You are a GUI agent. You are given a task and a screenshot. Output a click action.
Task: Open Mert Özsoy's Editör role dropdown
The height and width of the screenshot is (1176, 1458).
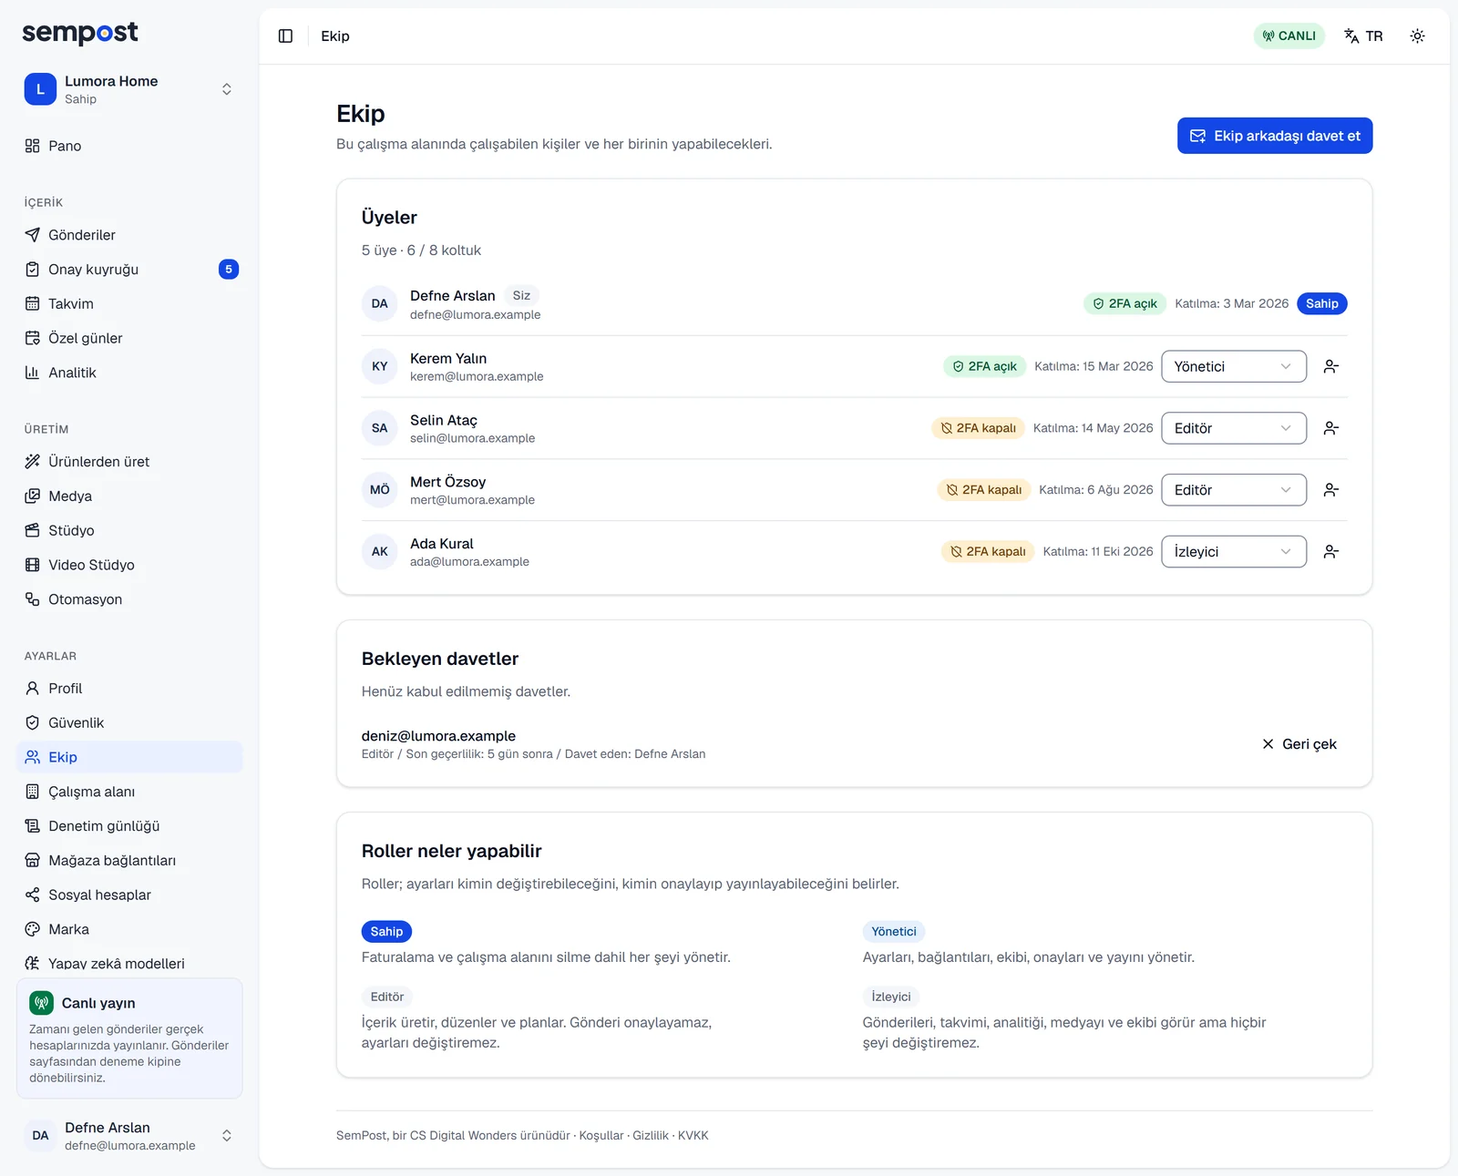tap(1234, 490)
